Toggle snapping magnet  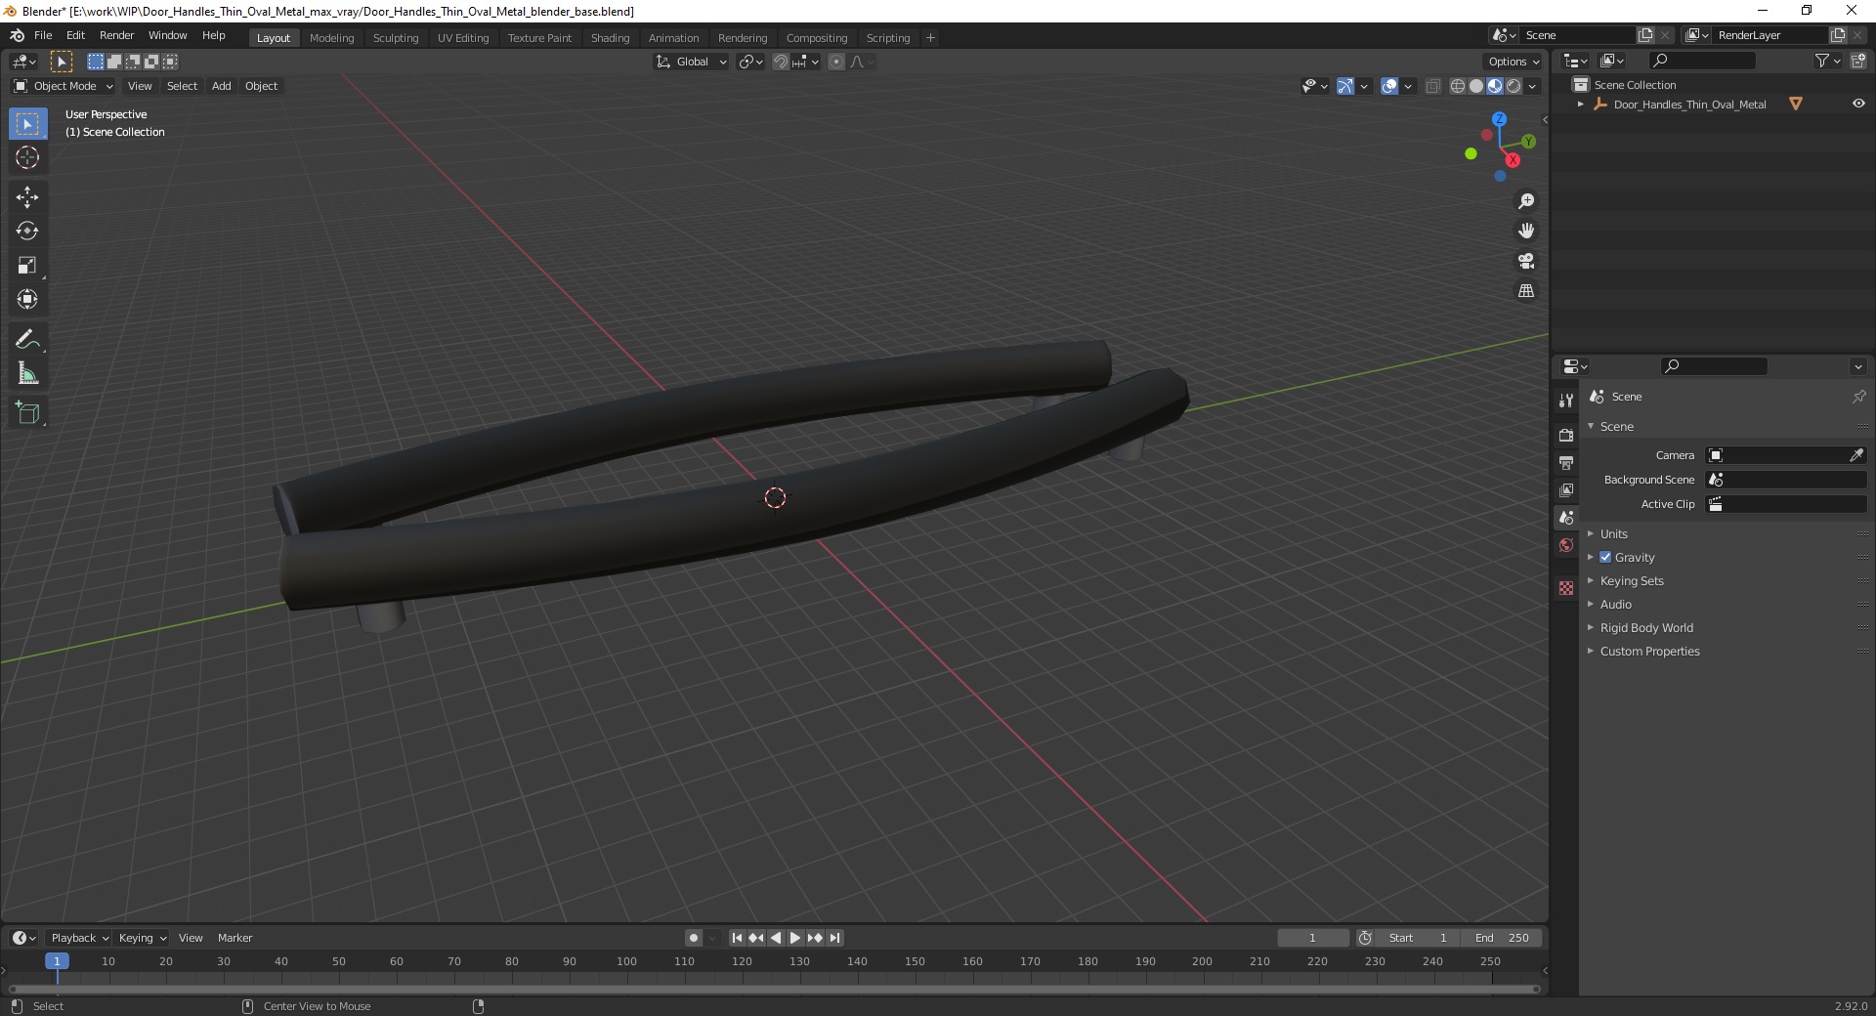point(781,62)
